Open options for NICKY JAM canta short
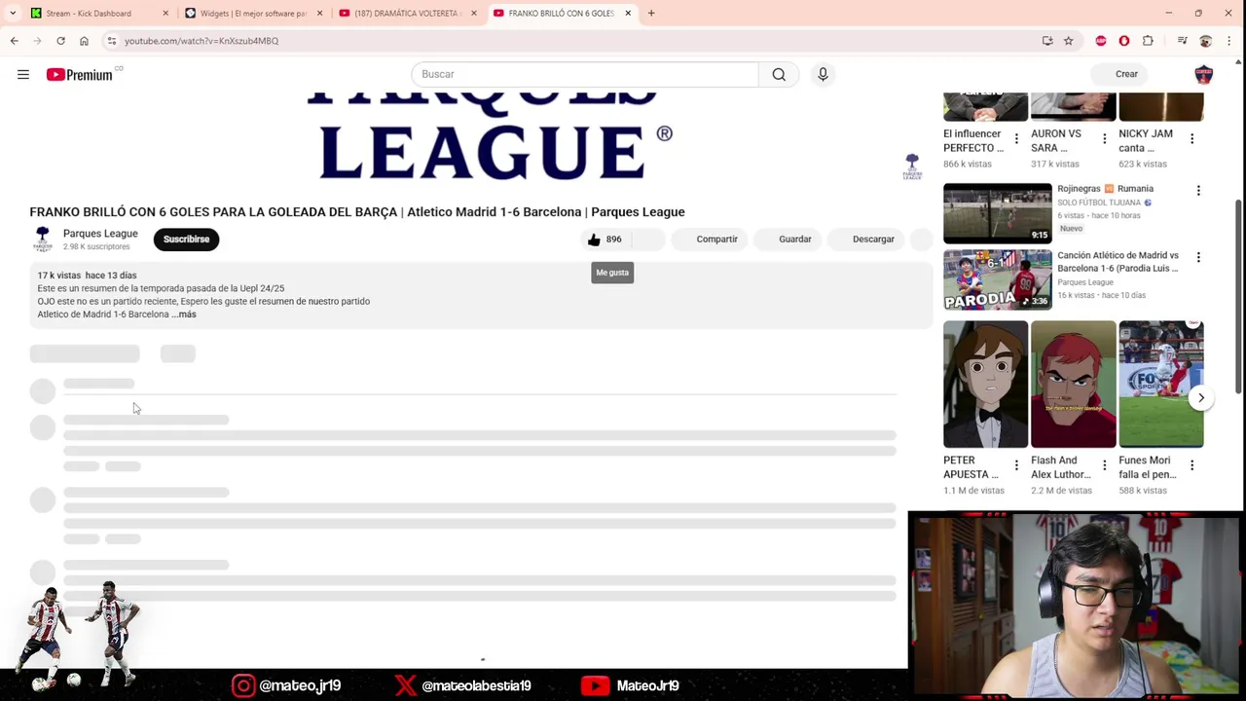 1191,139
